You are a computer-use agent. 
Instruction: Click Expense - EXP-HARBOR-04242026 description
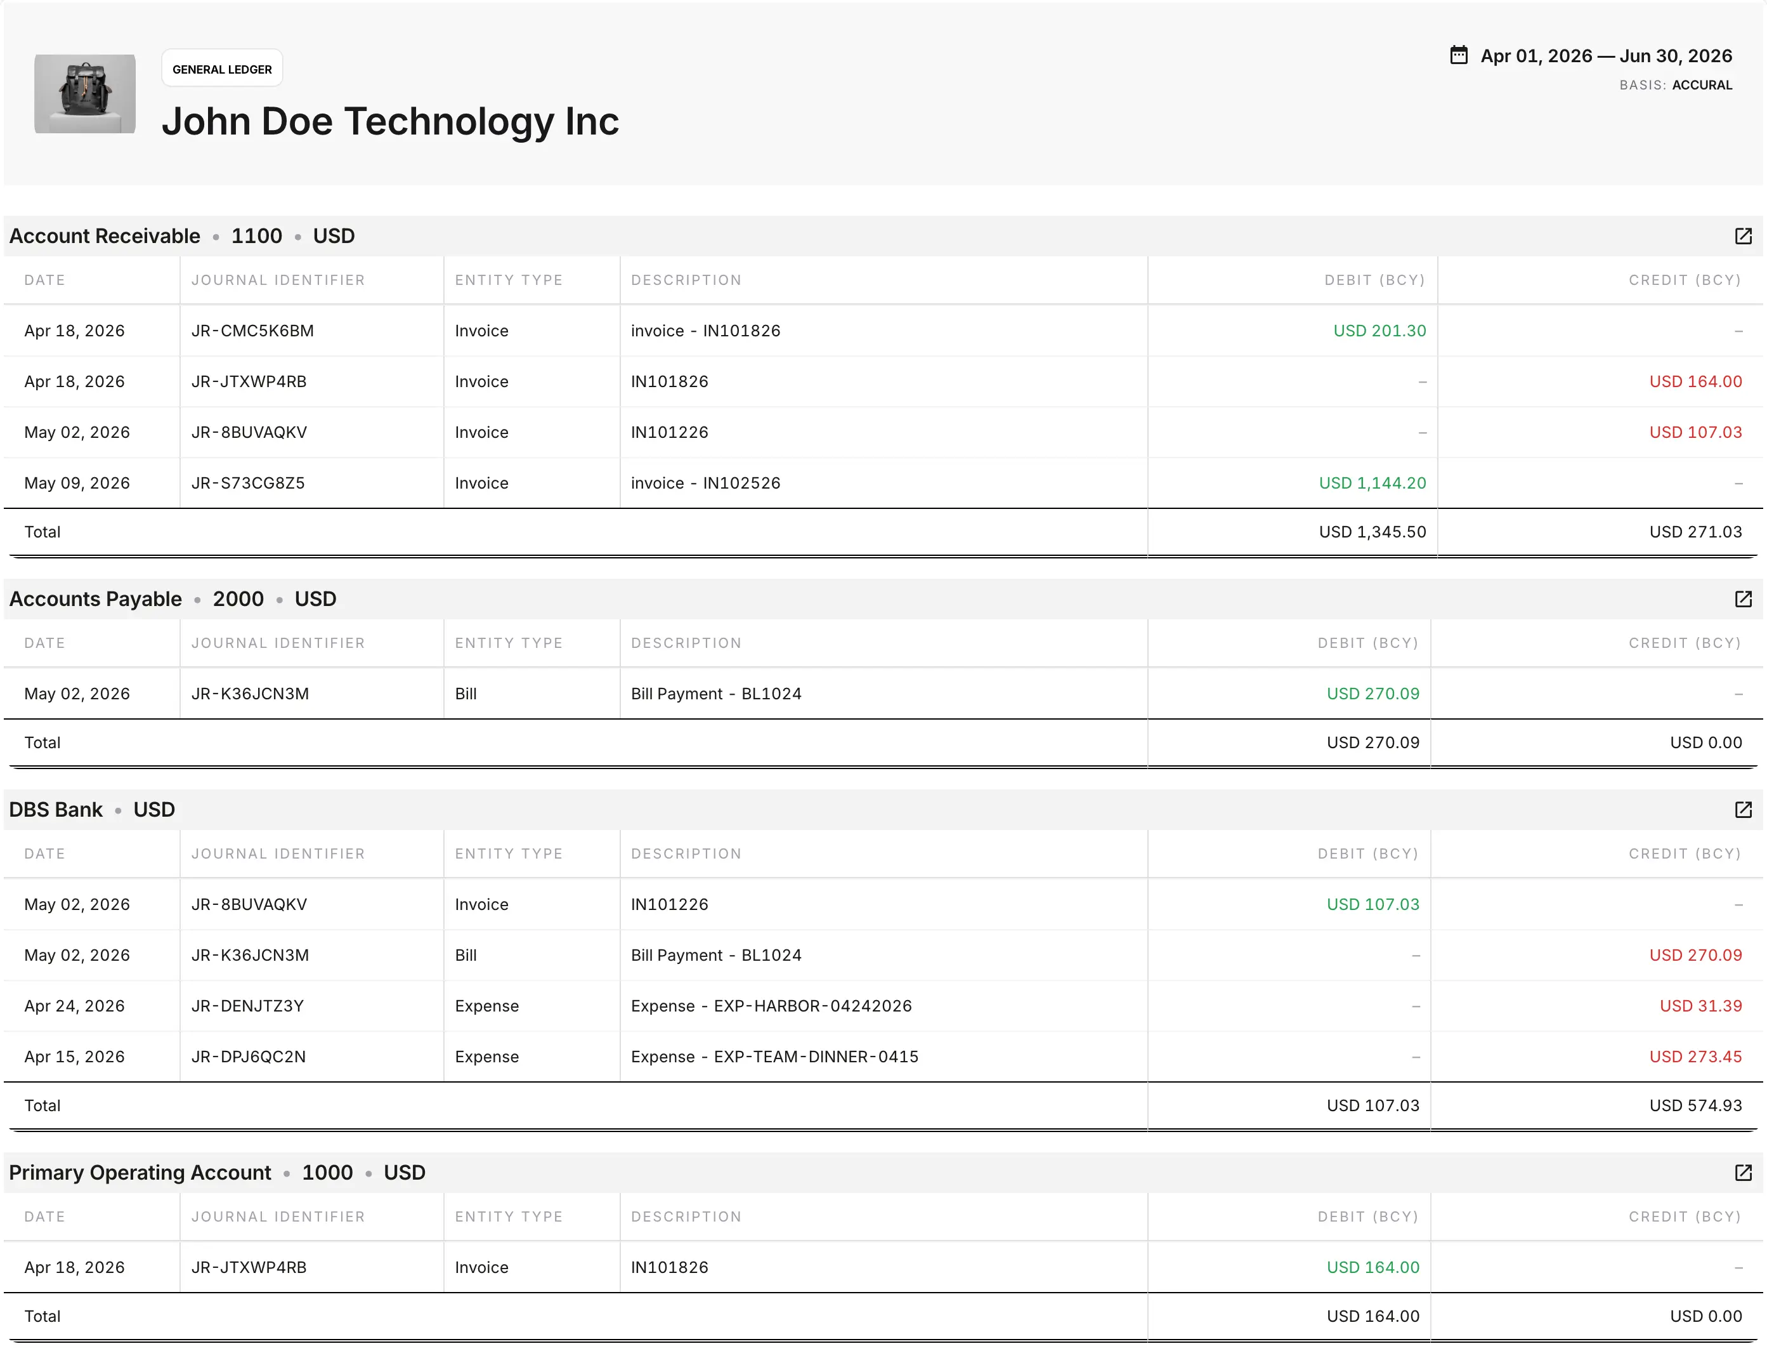pyautogui.click(x=771, y=1006)
